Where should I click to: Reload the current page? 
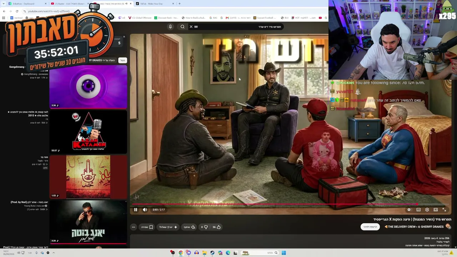click(17, 11)
